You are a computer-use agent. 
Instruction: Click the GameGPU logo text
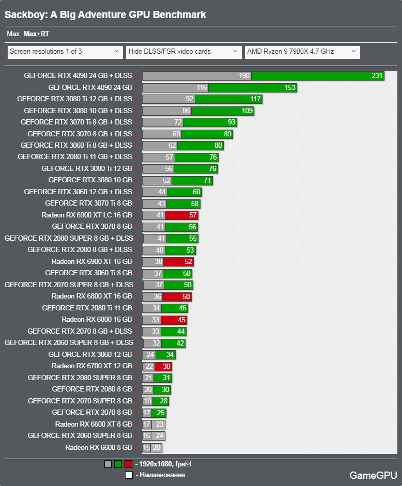tap(373, 475)
